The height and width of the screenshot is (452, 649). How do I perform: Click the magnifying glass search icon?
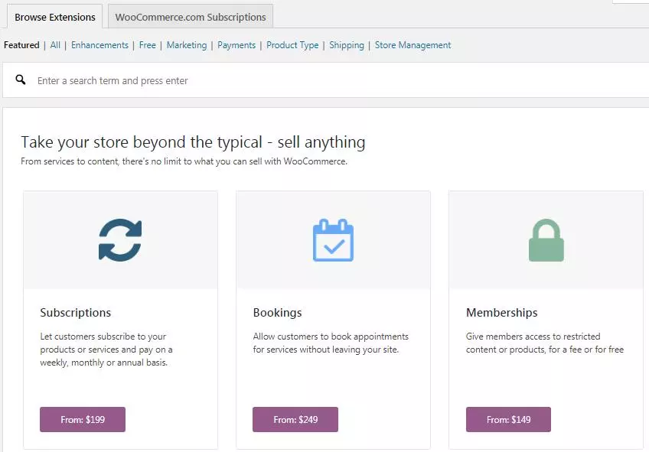click(20, 80)
